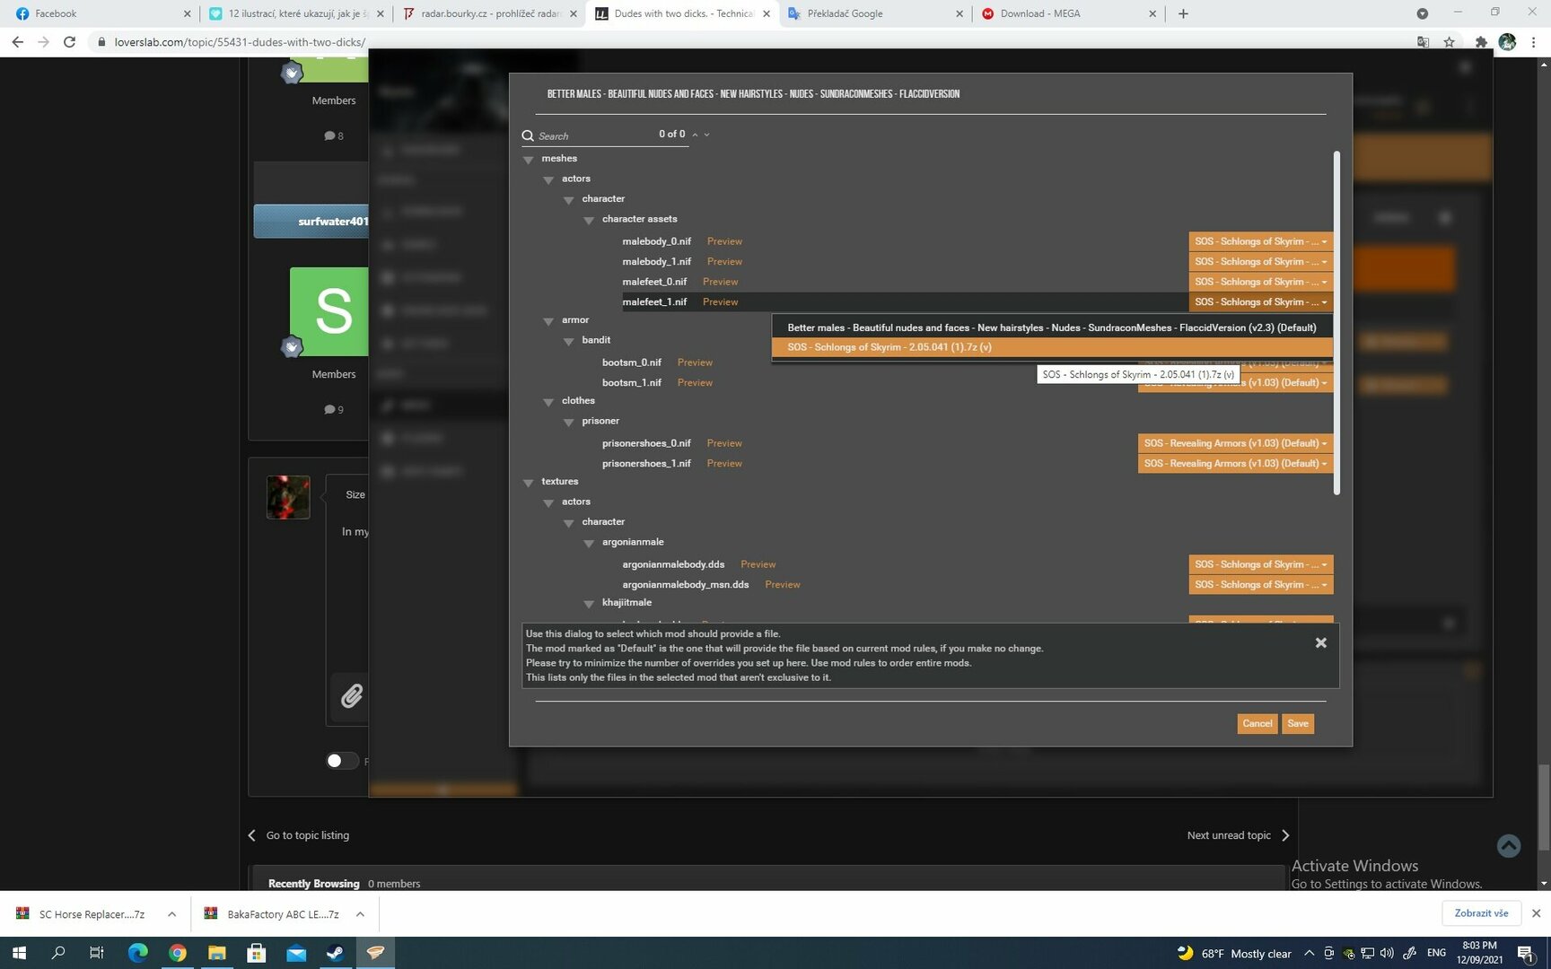
Task: Click the browser address bar URL
Action: (x=240, y=42)
